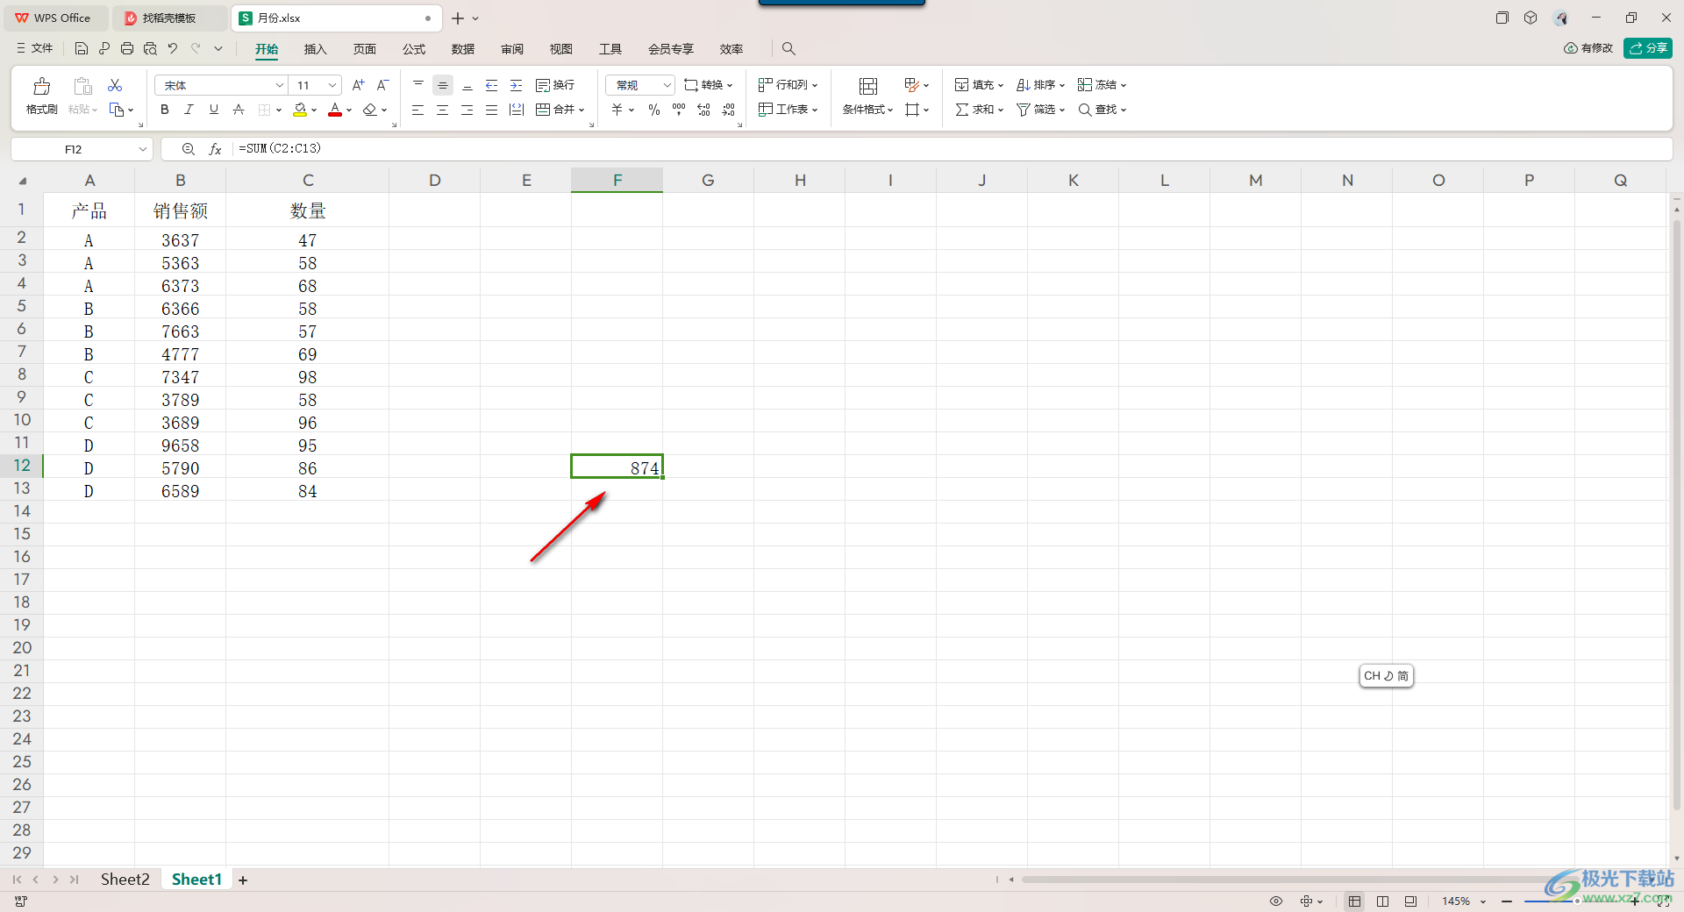Click the zoom in plus icon

(x=1635, y=901)
